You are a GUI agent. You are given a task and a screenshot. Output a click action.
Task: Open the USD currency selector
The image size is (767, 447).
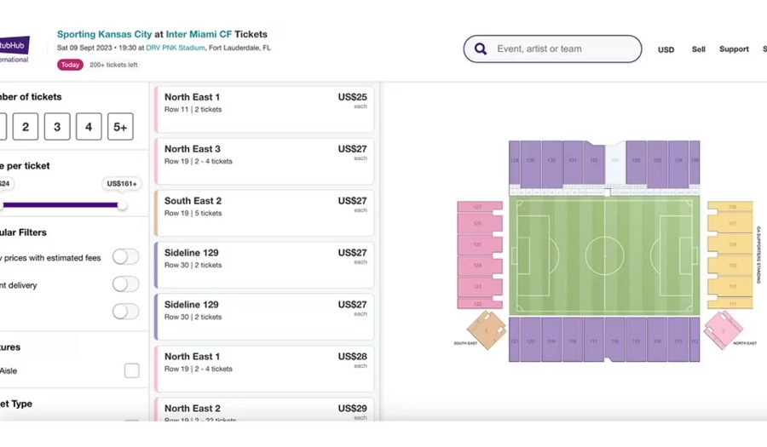(x=666, y=49)
